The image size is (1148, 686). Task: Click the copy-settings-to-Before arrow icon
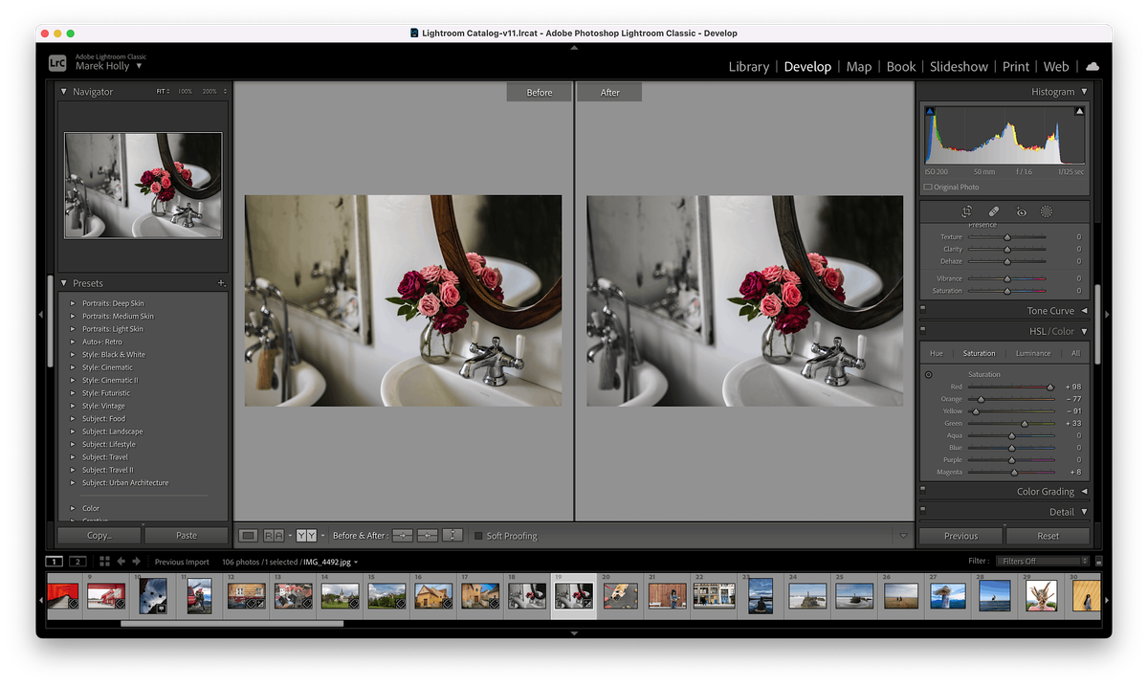(426, 536)
